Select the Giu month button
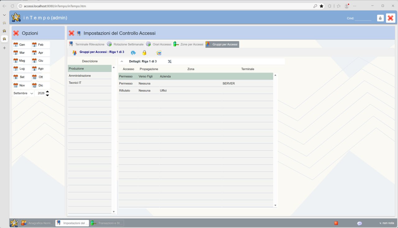Viewport: 398px width, 228px height. (x=40, y=60)
